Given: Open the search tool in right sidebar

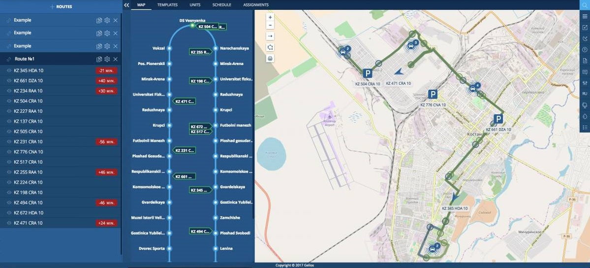Looking at the screenshot, I should click(585, 5).
